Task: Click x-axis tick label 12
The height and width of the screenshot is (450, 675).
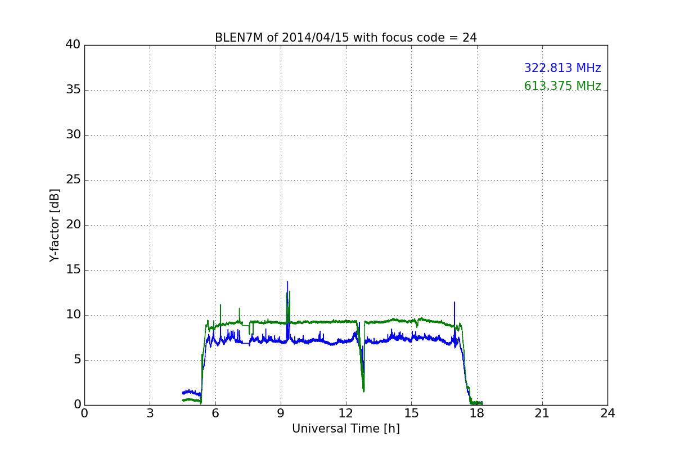Action: click(346, 413)
